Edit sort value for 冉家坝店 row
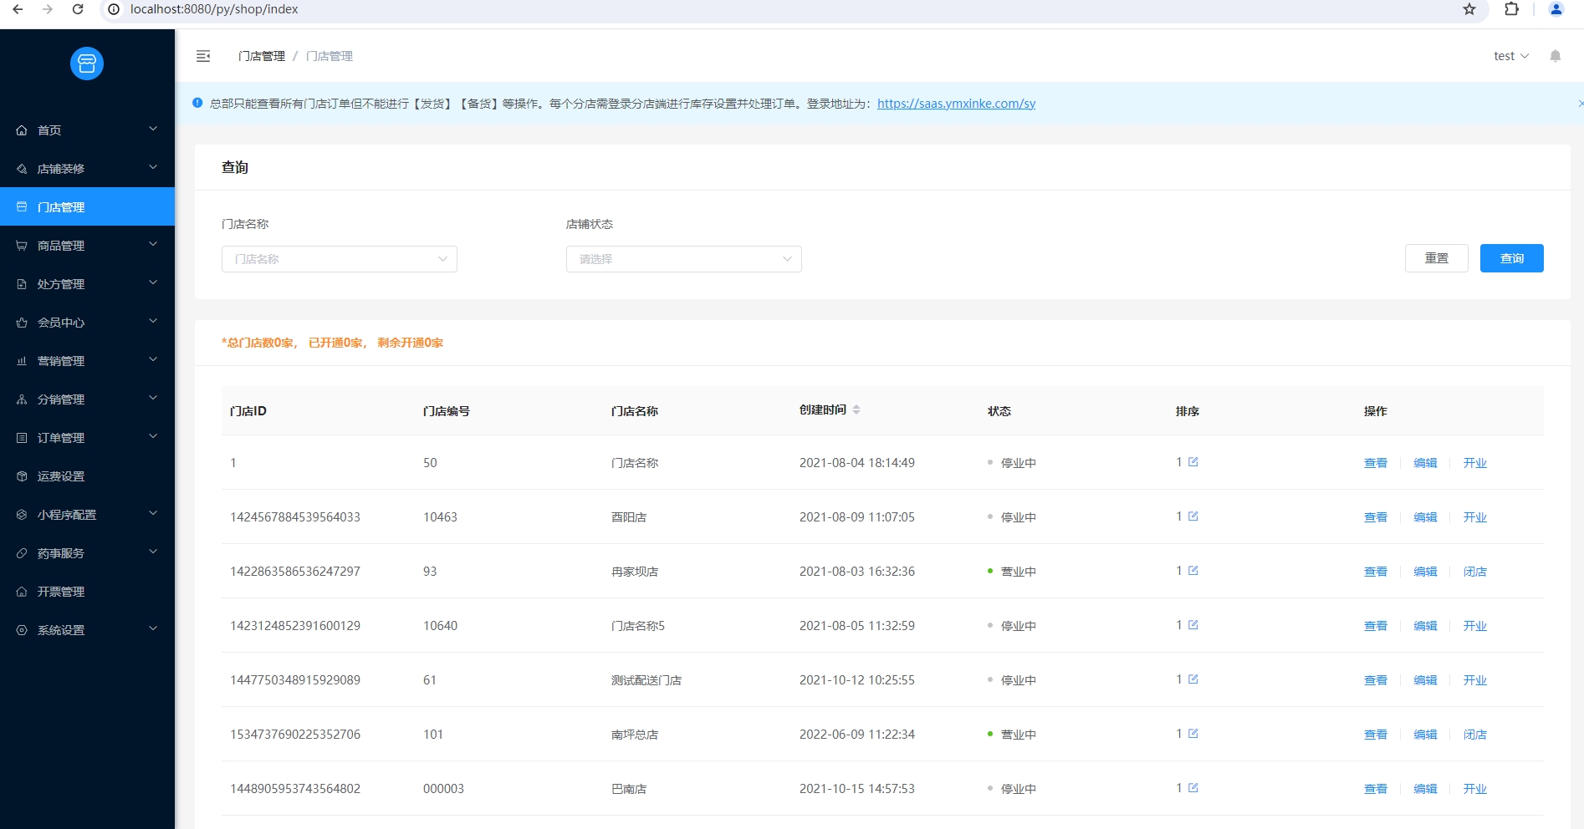Screen dimensions: 1584x829 [1193, 571]
